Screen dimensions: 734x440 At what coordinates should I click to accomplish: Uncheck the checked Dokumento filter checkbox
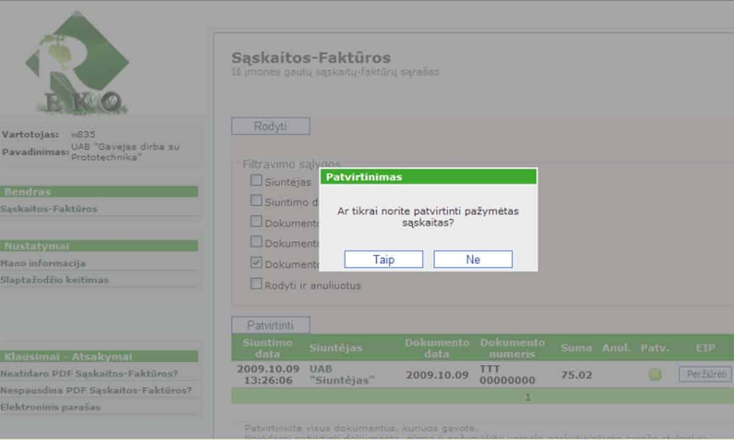pyautogui.click(x=256, y=264)
